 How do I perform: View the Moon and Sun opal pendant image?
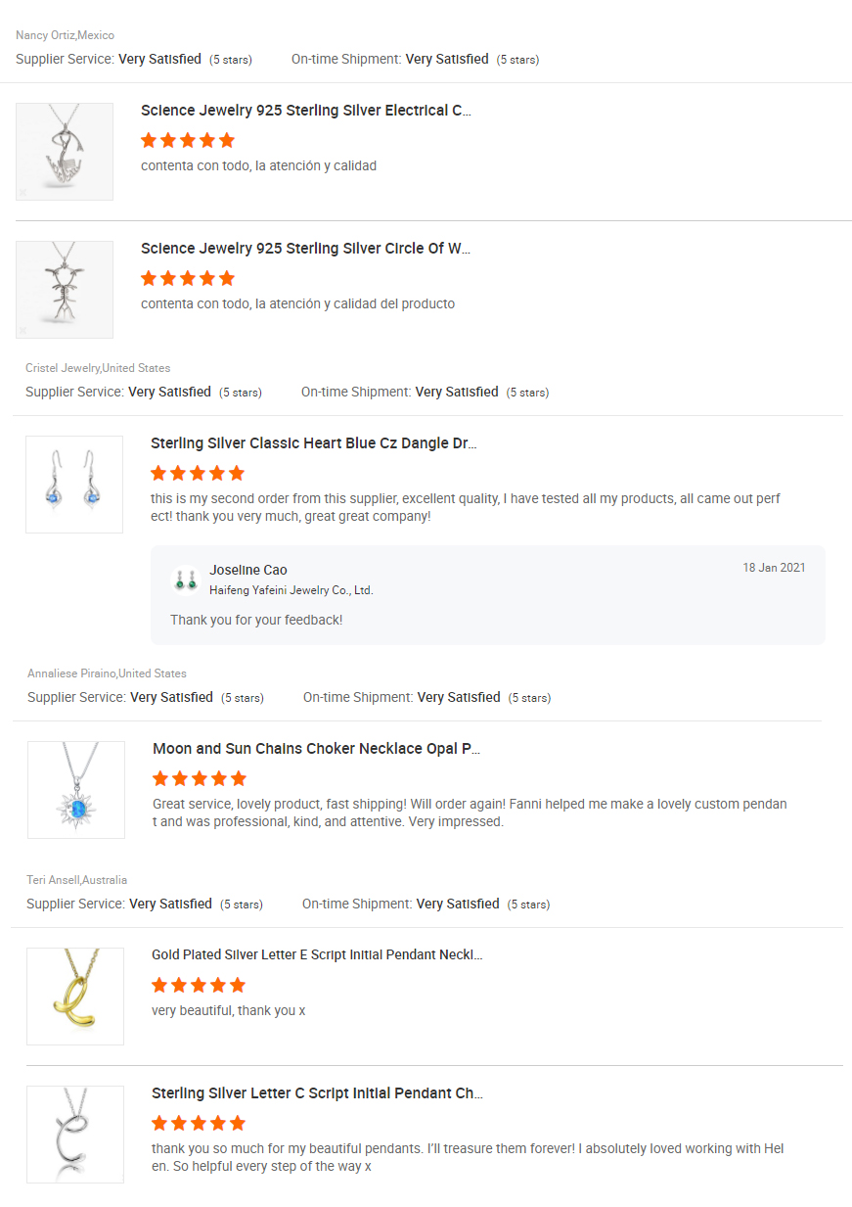pyautogui.click(x=76, y=790)
